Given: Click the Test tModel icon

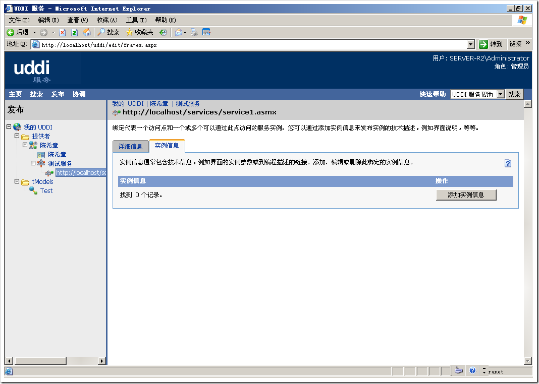Looking at the screenshot, I should (33, 190).
